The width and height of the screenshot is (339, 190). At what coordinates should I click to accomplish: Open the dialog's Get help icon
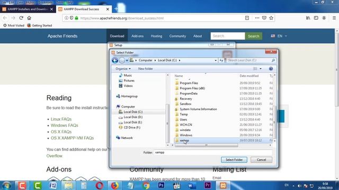[271, 69]
